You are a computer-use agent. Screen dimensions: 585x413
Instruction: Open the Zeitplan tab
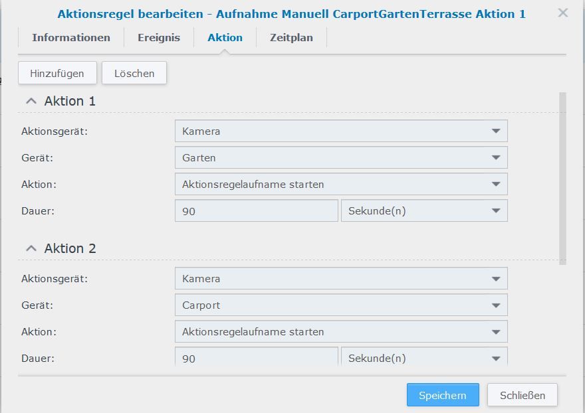click(x=291, y=38)
